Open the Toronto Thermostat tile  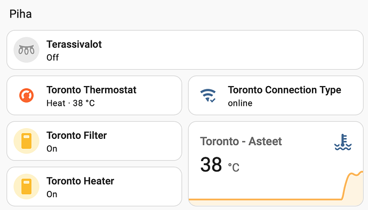pyautogui.click(x=94, y=95)
